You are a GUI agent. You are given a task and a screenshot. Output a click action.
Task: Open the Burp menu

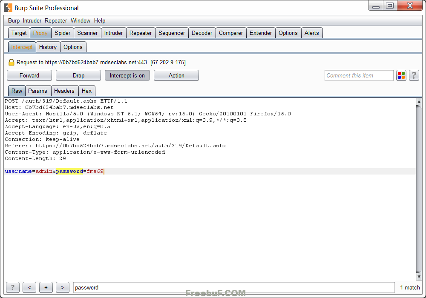(x=14, y=20)
